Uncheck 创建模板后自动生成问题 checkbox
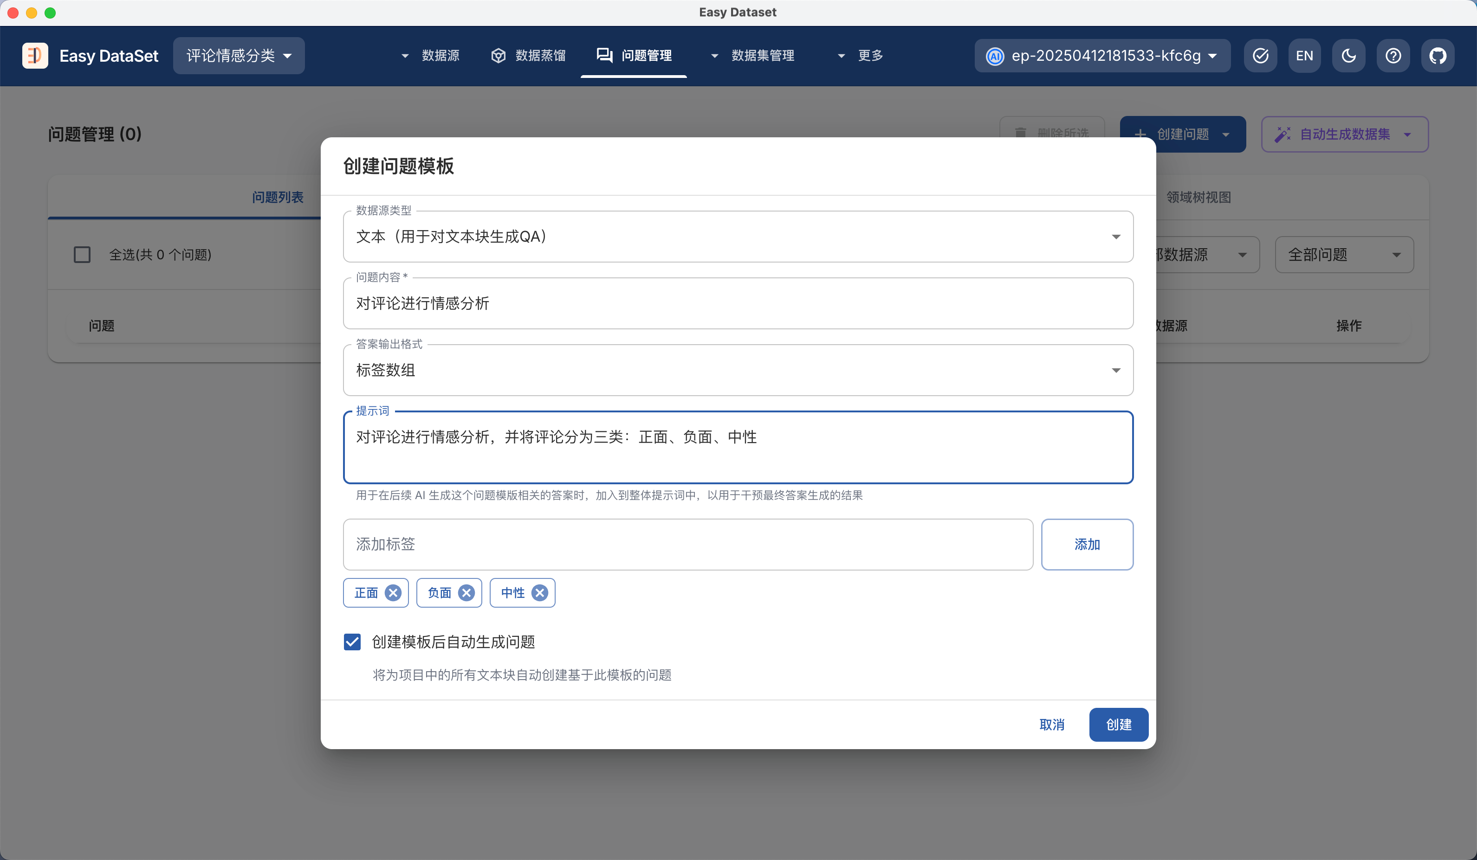 pos(352,642)
